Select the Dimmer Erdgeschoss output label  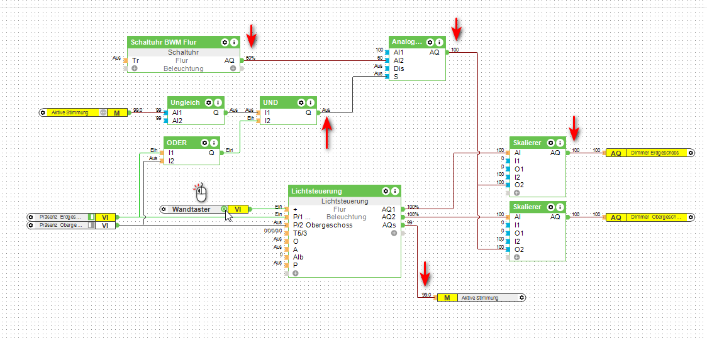(x=655, y=153)
